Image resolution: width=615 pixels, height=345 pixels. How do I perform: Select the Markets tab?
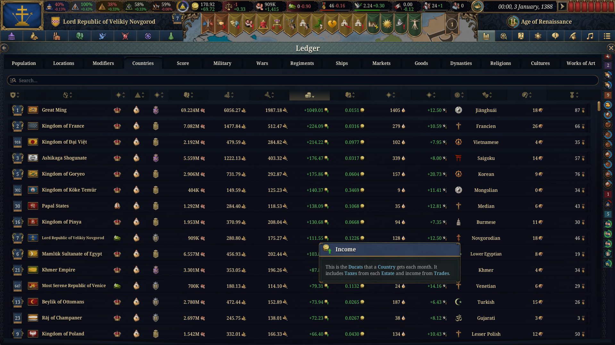[381, 63]
